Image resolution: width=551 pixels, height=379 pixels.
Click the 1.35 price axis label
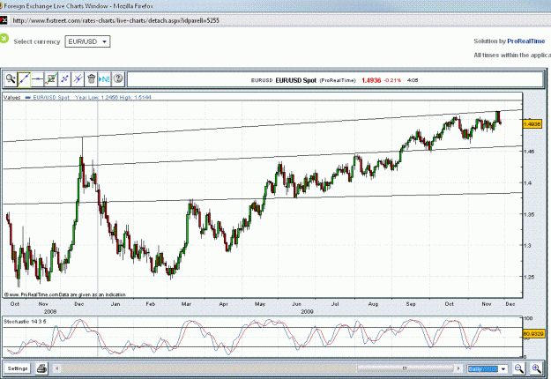(529, 214)
